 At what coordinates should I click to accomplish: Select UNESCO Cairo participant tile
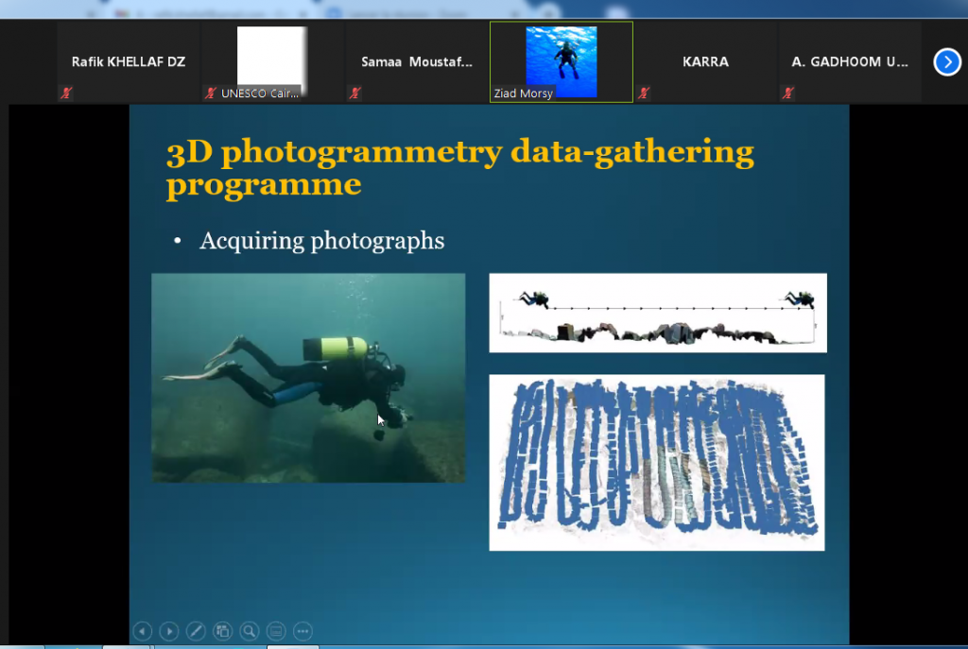[271, 59]
